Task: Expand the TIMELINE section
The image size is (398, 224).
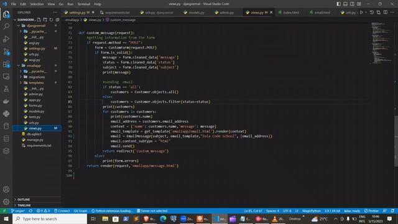Action: pyautogui.click(x=24, y=205)
